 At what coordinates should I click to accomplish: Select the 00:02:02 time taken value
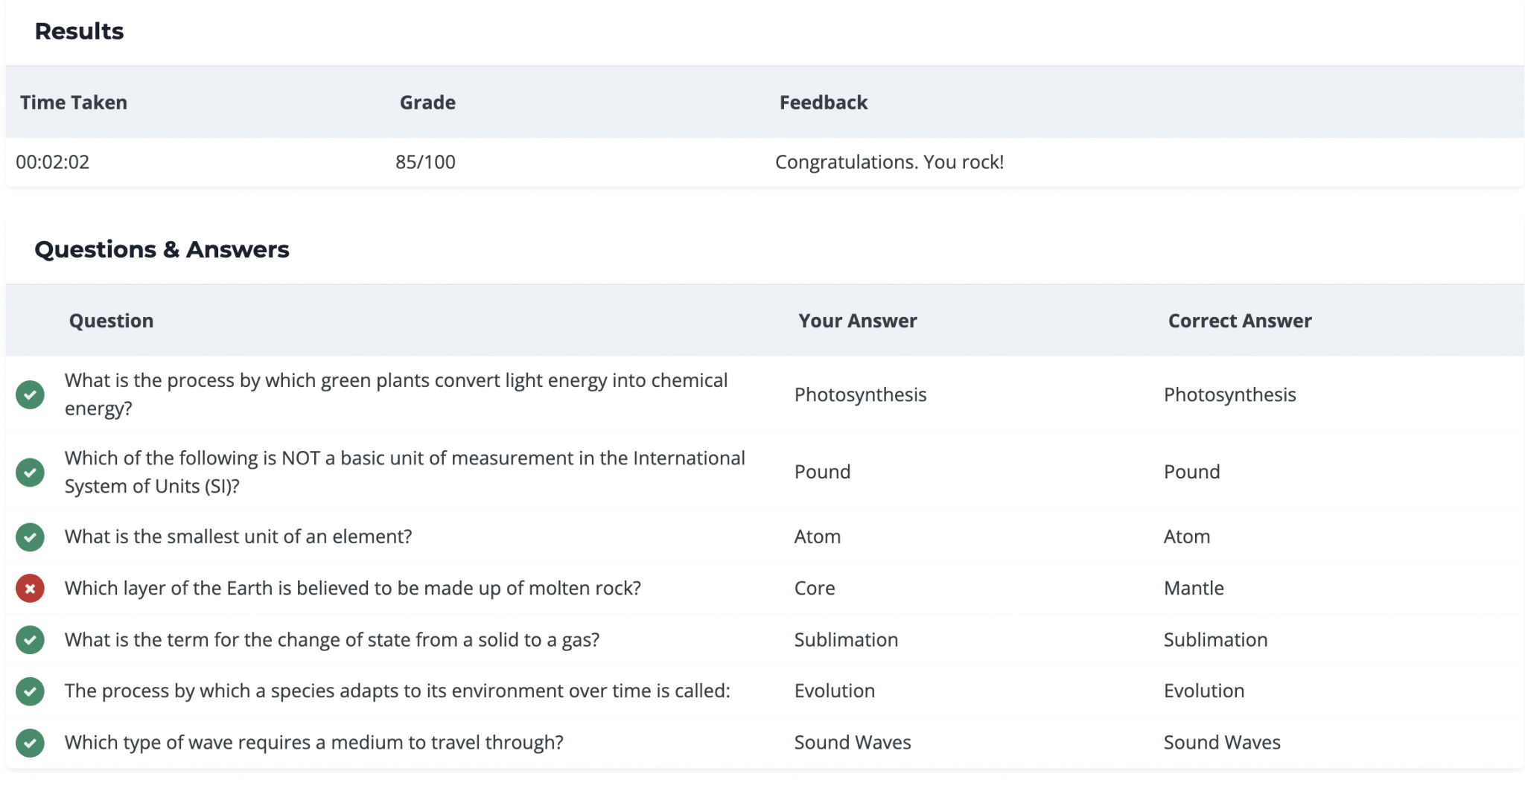(53, 161)
